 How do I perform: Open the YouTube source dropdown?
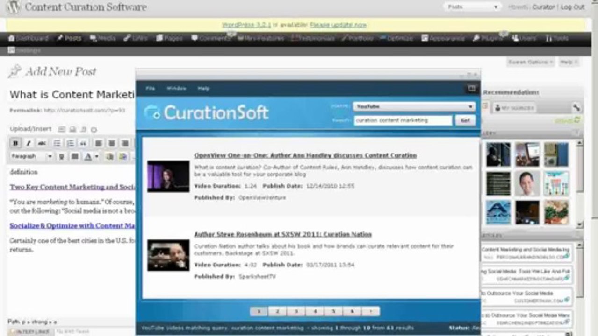414,107
